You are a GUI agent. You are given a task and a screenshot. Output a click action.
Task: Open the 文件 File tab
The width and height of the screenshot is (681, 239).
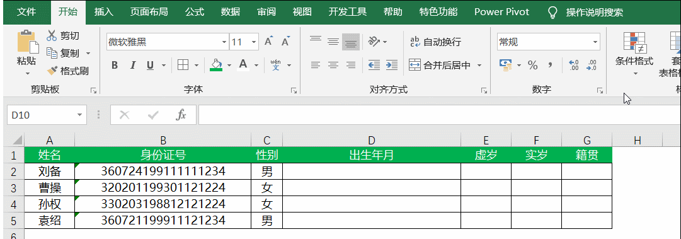[26, 12]
